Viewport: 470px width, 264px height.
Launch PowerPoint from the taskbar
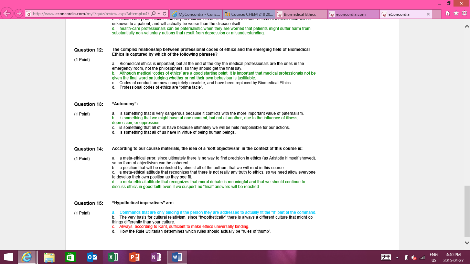coord(135,257)
